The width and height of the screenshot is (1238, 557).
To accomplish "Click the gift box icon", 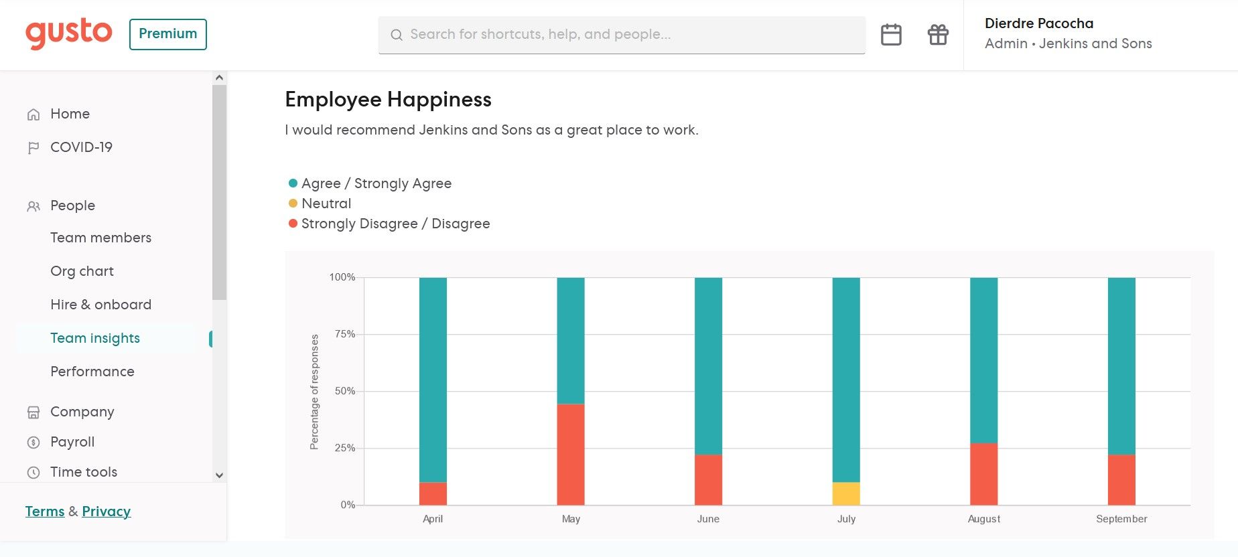I will tap(937, 35).
